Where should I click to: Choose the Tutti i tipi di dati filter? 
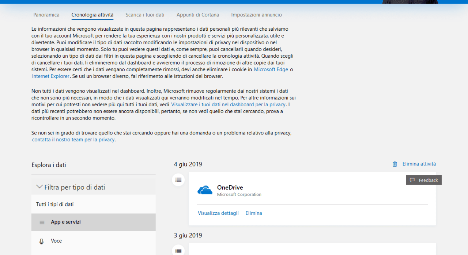pyautogui.click(x=55, y=204)
